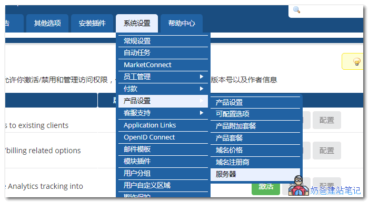Click 配置 button in billing options row
Viewport: 369px width, 203px height.
pos(327,151)
